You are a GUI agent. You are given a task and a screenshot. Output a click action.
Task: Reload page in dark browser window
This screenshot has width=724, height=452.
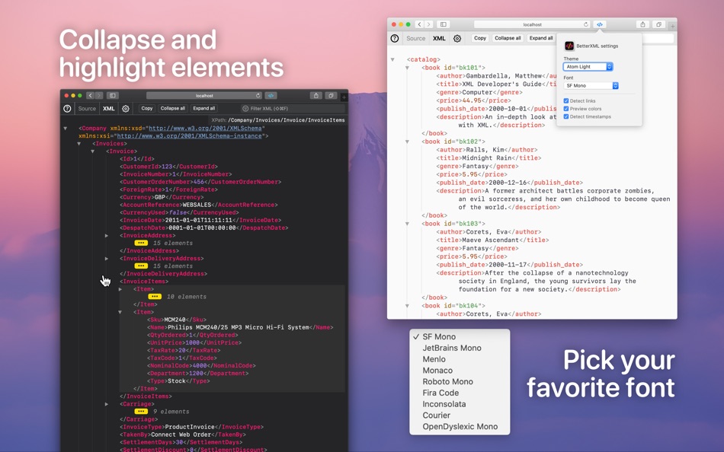point(258,95)
